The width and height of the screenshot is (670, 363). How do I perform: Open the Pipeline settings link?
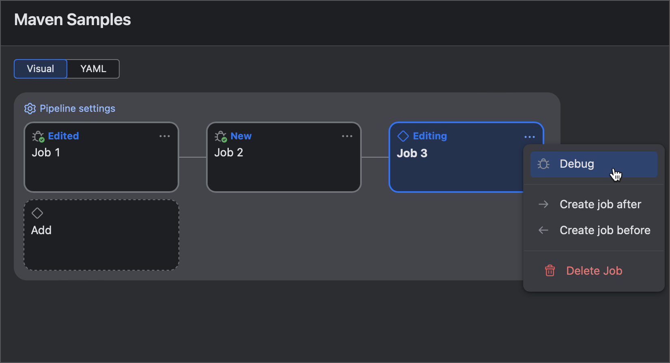point(77,108)
